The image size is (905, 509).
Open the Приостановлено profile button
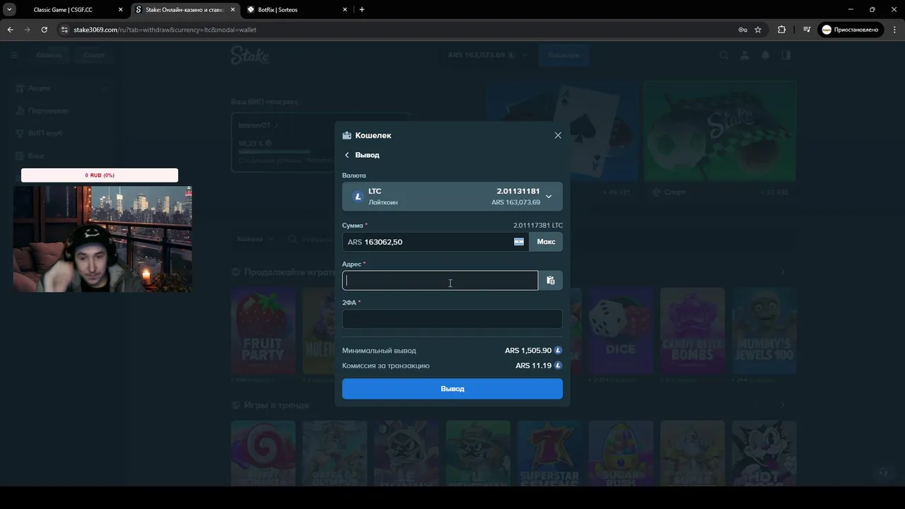[851, 30]
